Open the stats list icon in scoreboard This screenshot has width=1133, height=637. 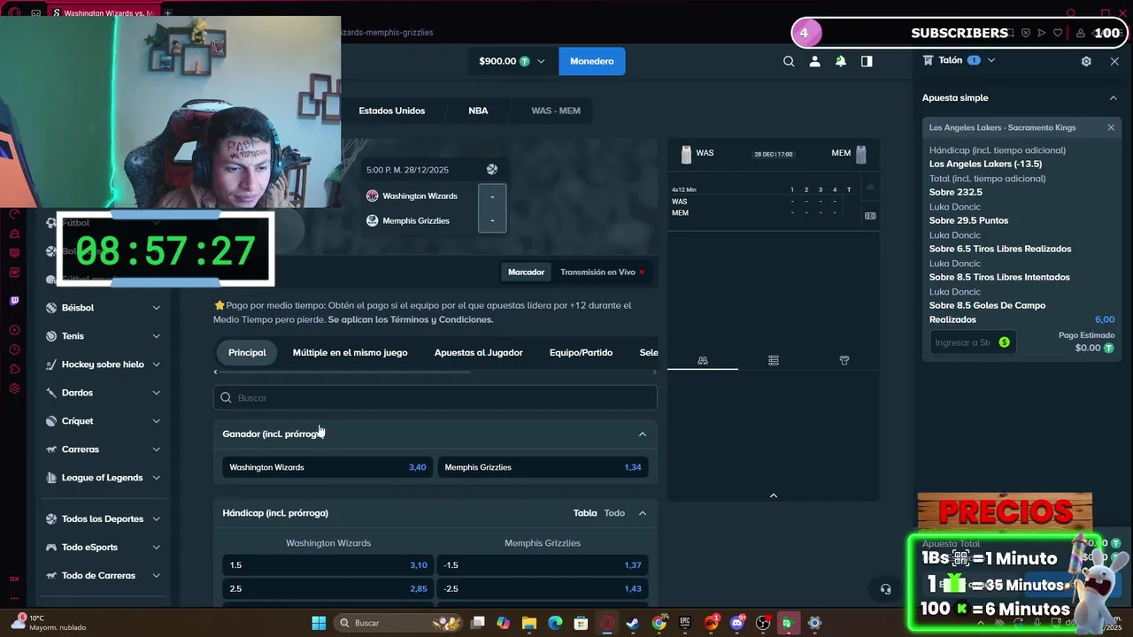coord(774,361)
